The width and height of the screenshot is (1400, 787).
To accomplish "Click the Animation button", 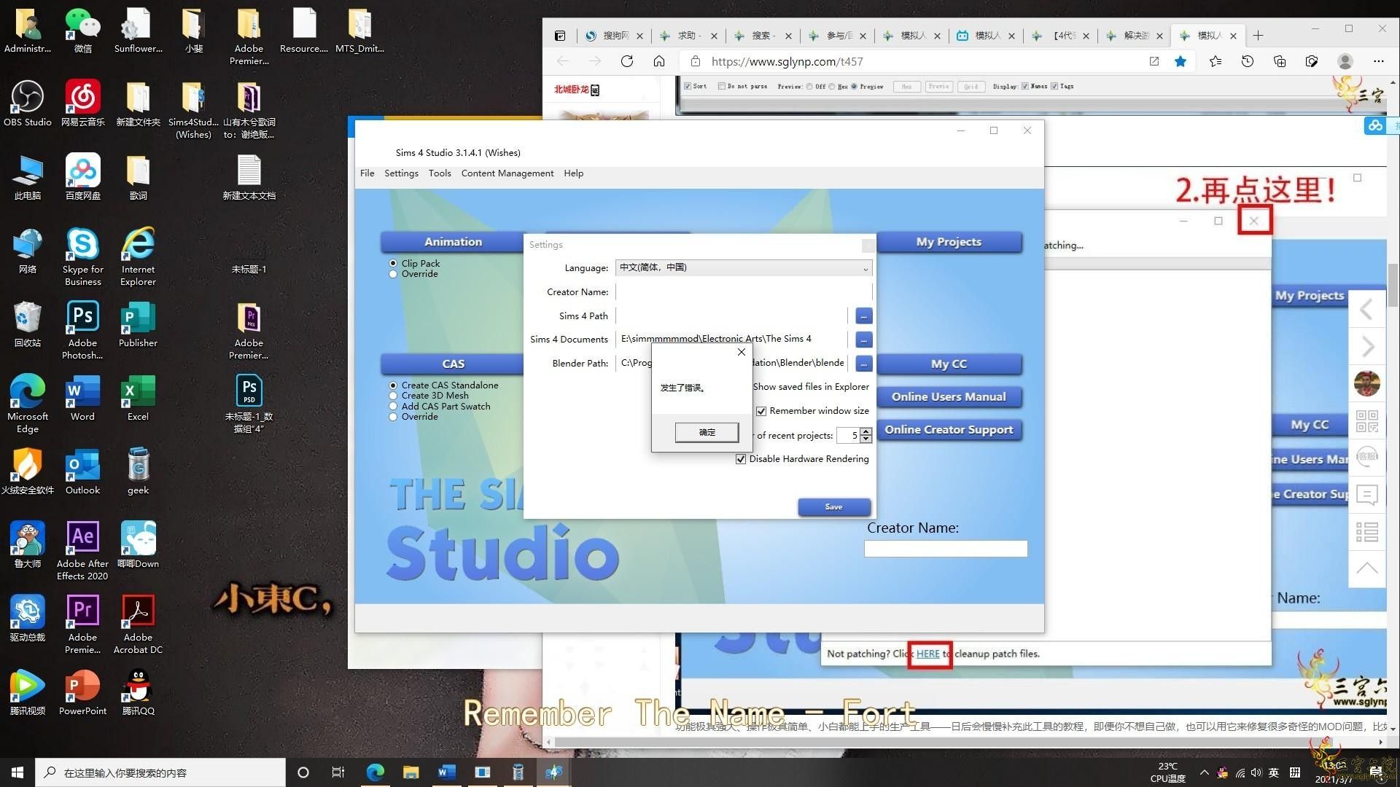I will 453,242.
